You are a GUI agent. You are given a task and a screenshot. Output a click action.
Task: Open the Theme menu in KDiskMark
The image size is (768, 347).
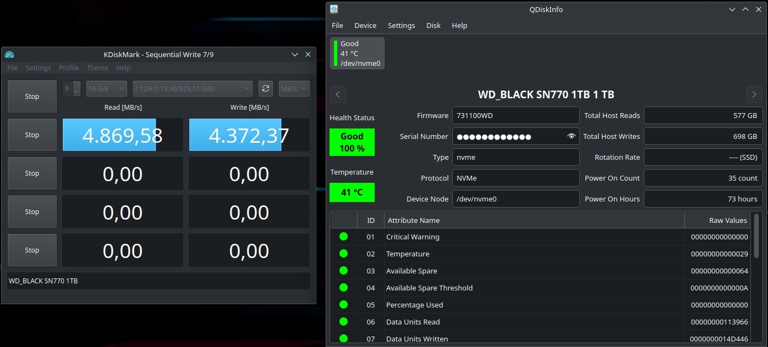97,68
